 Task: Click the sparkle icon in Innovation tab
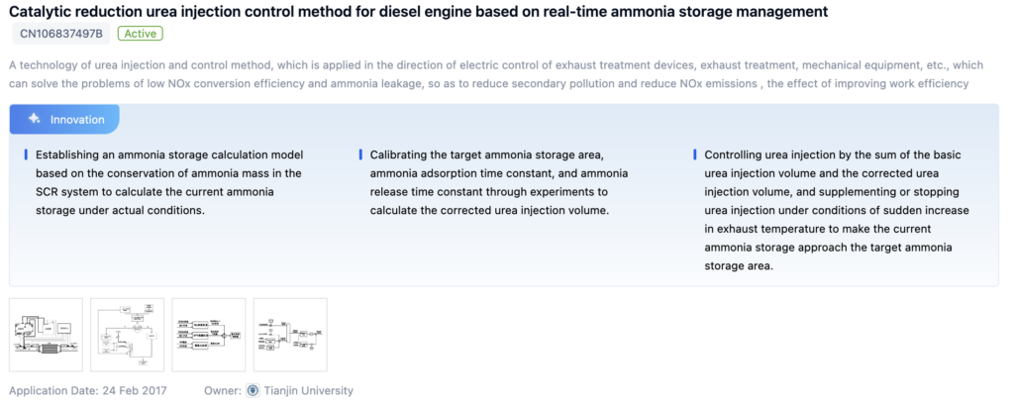pyautogui.click(x=35, y=119)
